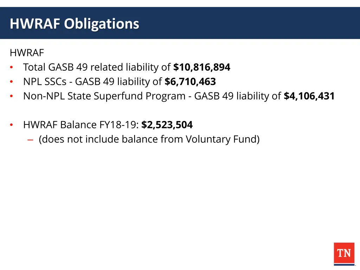The height and width of the screenshot is (270, 360).
Task: Select the Non-NPL State Superfund Program text
Action: coord(104,96)
